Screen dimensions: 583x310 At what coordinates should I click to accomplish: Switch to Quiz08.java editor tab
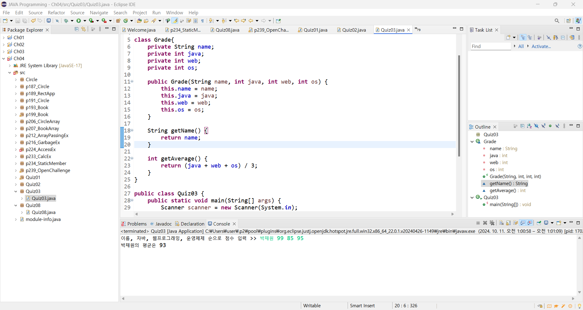[225, 30]
